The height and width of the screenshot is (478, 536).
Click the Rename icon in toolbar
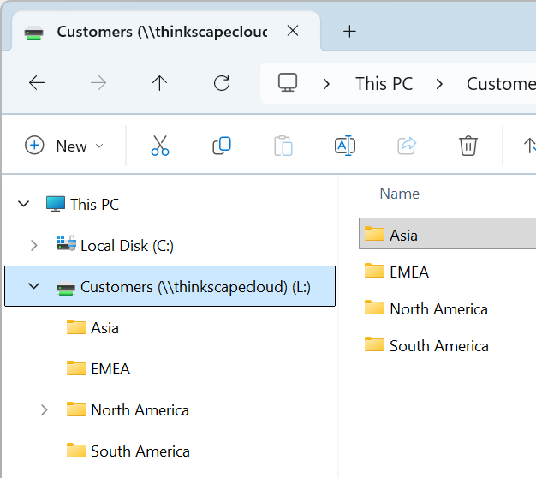coord(345,146)
